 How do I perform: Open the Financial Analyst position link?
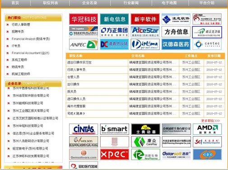pos(31,39)
